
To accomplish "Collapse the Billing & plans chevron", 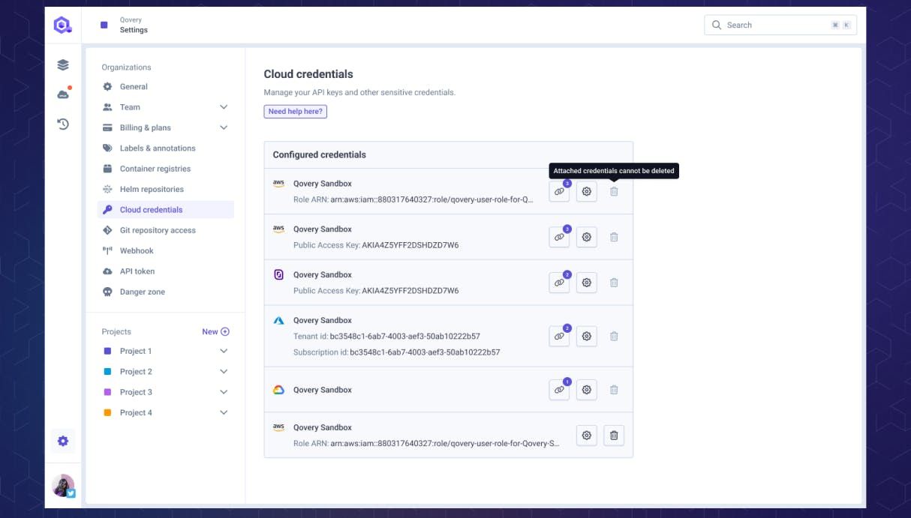I will [x=223, y=127].
